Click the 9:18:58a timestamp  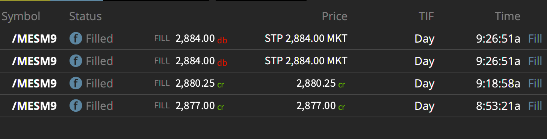click(498, 84)
